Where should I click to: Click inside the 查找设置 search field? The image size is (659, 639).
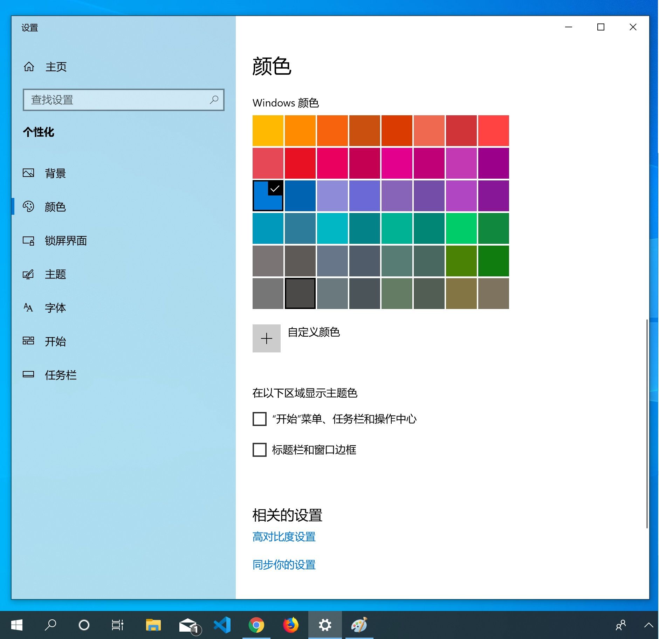[x=116, y=100]
